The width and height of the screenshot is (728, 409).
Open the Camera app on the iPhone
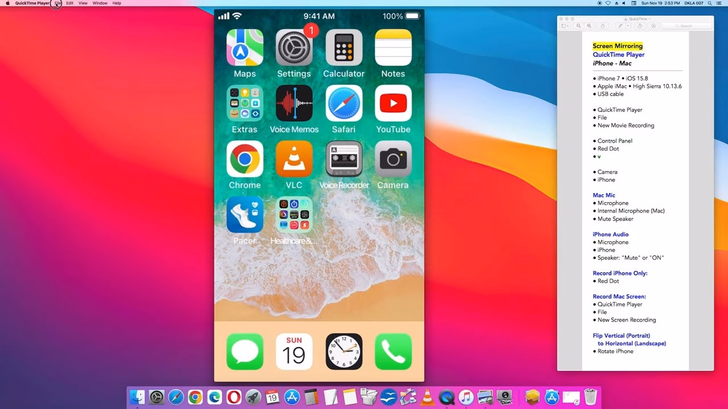pos(393,160)
